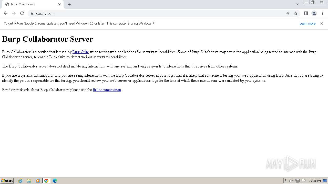Image resolution: width=328 pixels, height=184 pixels.
Task: Open the volume speaker tray icon
Action: [291, 181]
